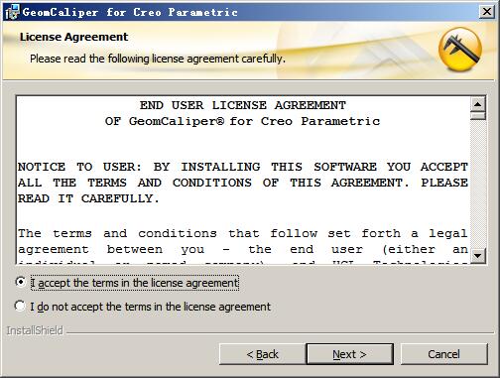Click inside the license agreement text box
The height and width of the screenshot is (378, 500).
coord(243,180)
